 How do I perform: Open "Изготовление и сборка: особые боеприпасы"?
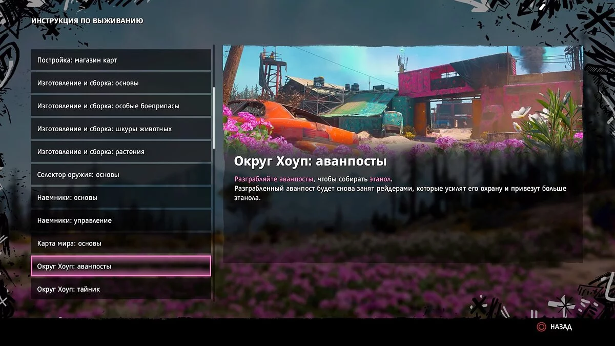(x=121, y=106)
